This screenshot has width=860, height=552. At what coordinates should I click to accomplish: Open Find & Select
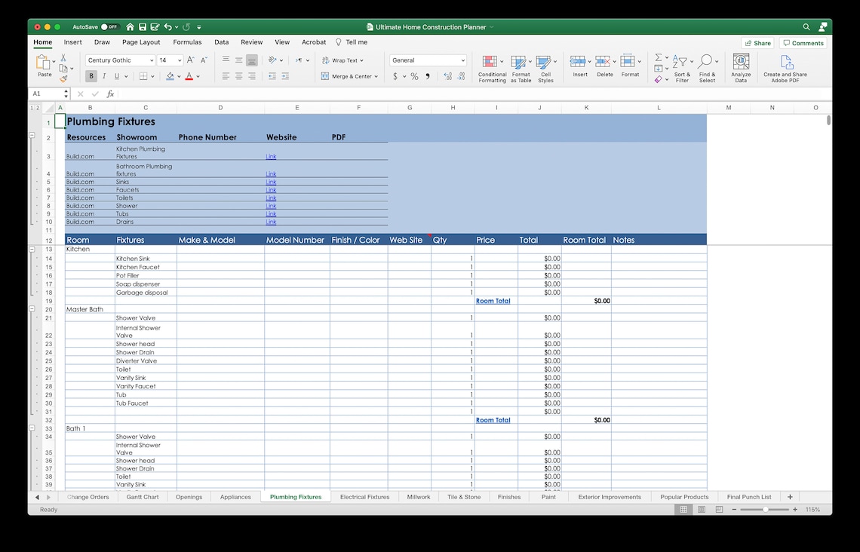pos(707,69)
